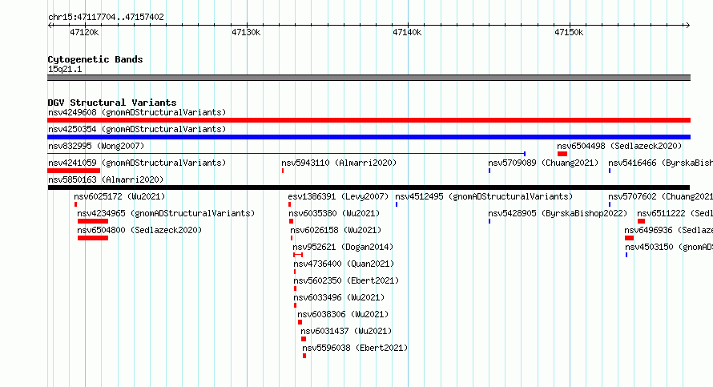Open nsv5943110 (Almarri2020) variant label
Viewport: 713px width, 387px height.
coord(339,163)
